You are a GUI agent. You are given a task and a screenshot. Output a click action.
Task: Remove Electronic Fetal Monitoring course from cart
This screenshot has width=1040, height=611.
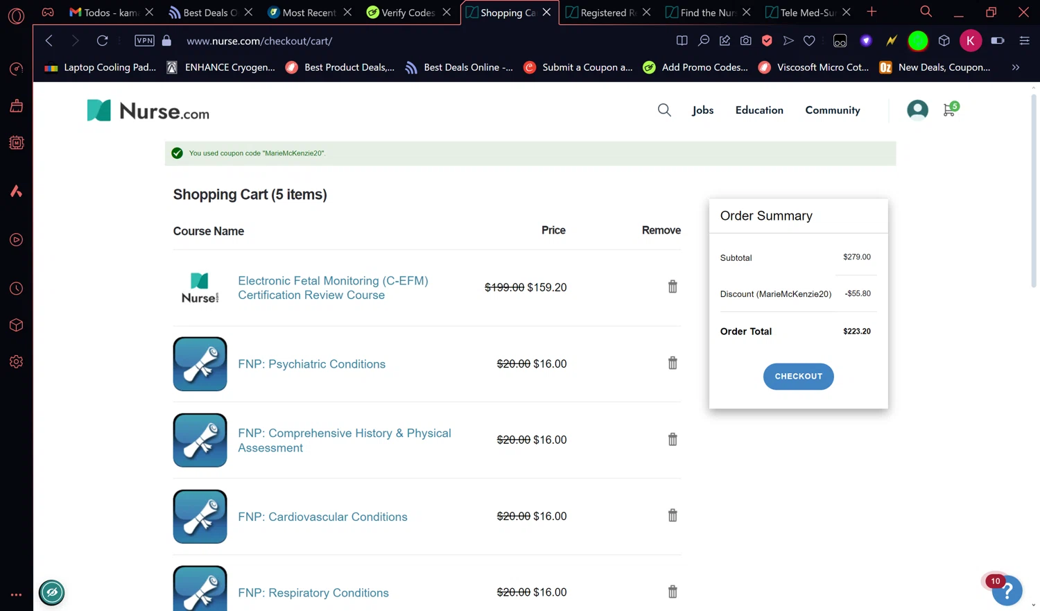point(672,287)
